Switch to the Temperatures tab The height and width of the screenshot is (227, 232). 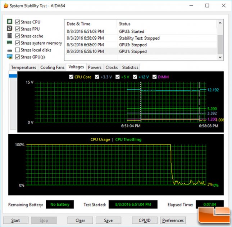tap(23, 67)
